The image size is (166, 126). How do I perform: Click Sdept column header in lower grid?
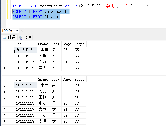[79, 79]
